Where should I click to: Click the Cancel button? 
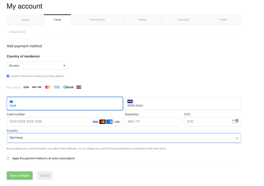(45, 175)
